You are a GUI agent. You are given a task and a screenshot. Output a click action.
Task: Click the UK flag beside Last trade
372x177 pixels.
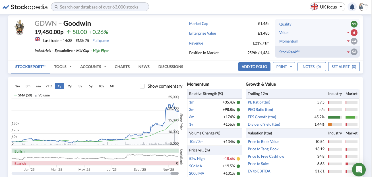(37, 39)
